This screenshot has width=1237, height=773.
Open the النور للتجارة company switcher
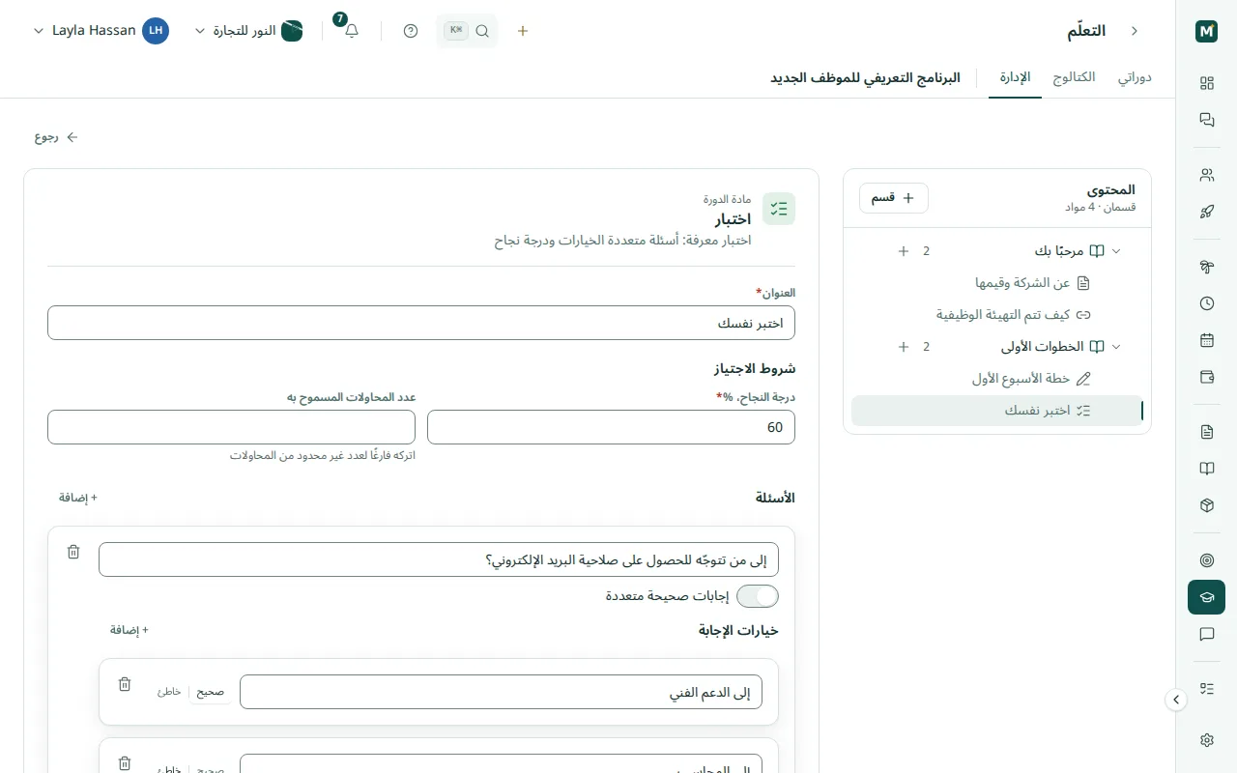249,31
